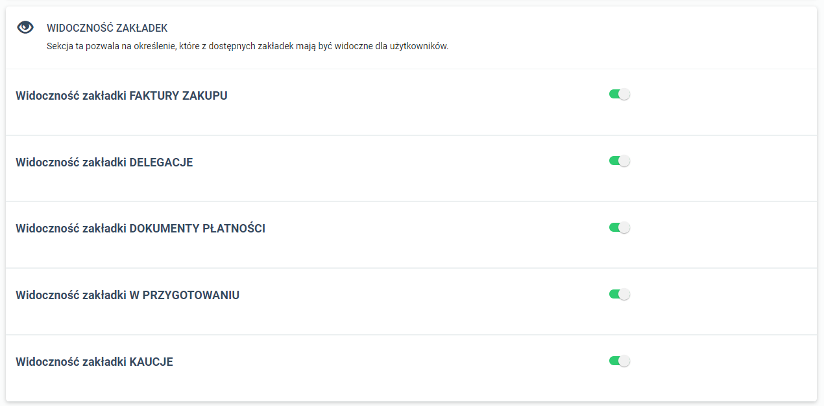Viewport: 824px width, 406px height.
Task: Click the Widoczność zakładki DOKUMENTY PŁATNOŚCI label
Action: [140, 229]
